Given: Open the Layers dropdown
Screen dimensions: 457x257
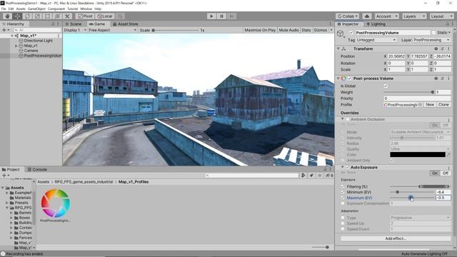Looking at the screenshot, I should coord(414,16).
